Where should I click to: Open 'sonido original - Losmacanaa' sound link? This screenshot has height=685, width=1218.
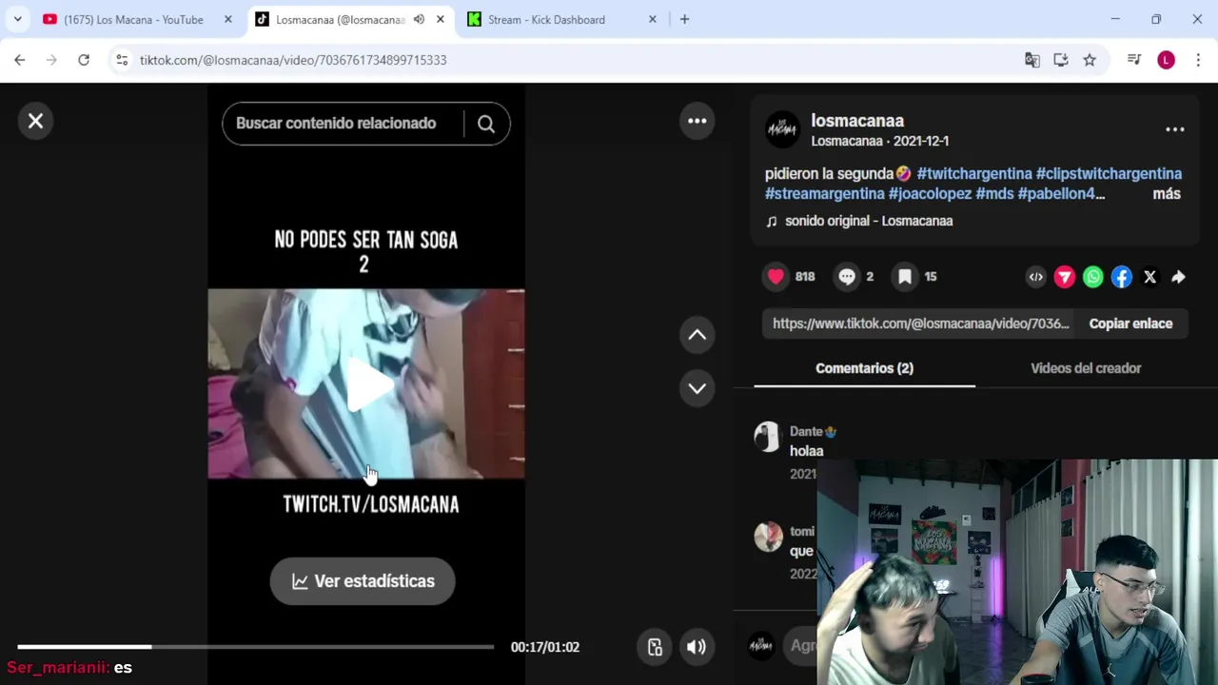868,221
